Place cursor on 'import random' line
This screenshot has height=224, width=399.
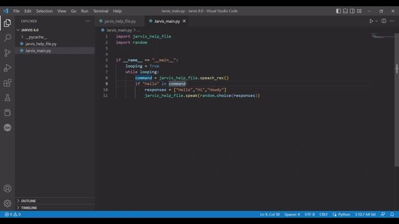(132, 42)
